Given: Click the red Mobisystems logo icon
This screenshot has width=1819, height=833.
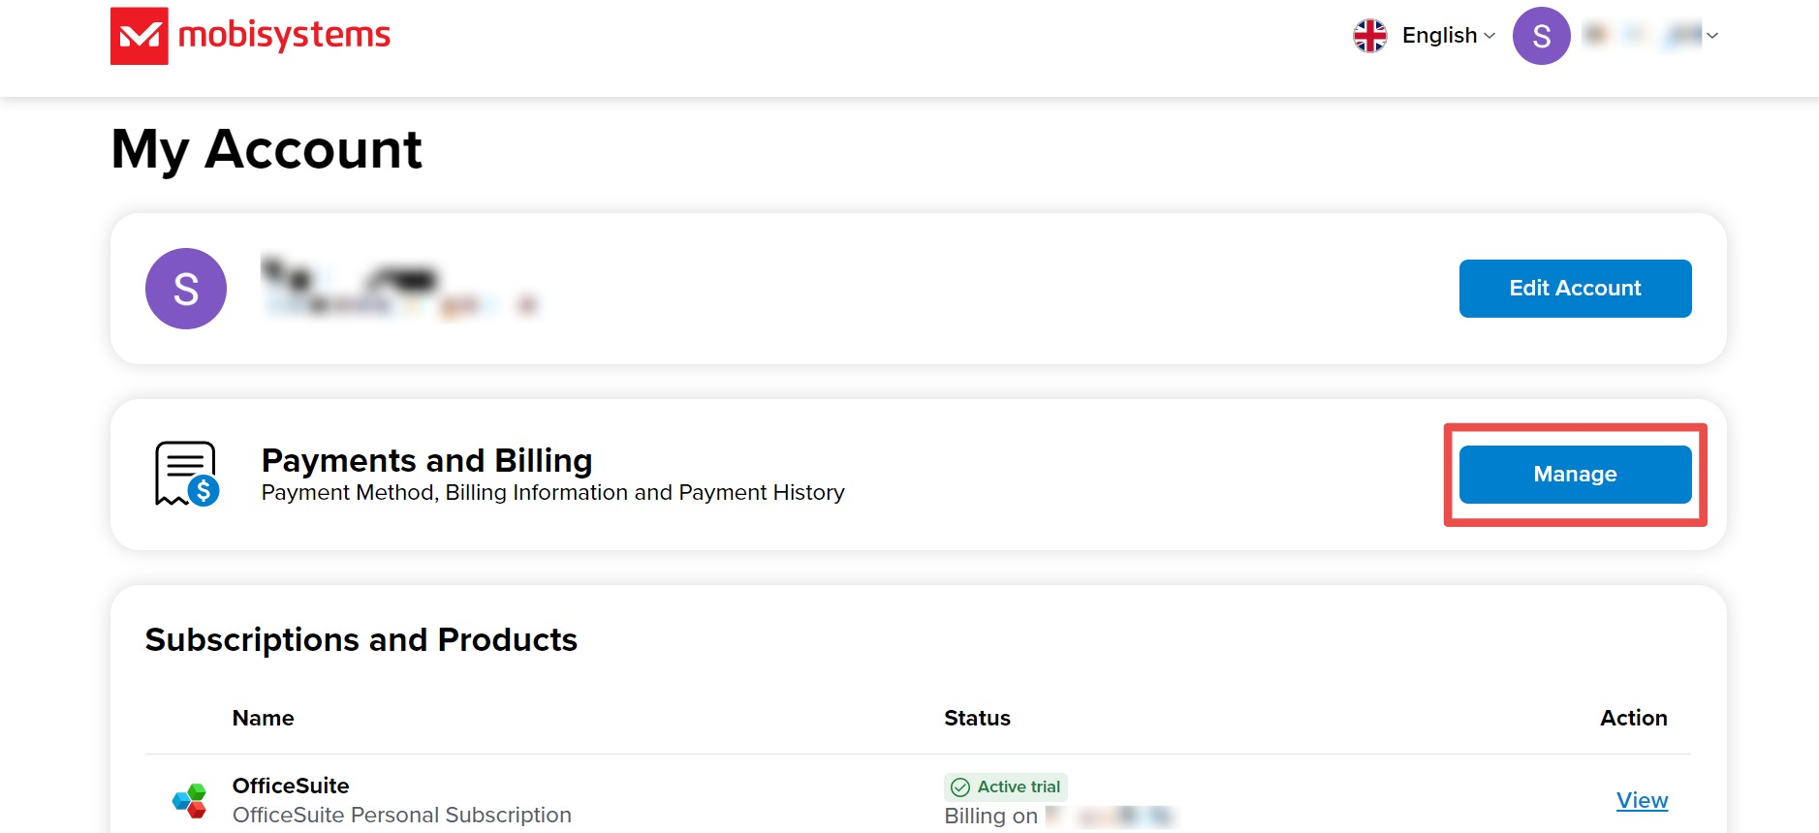Looking at the screenshot, I should pos(140,36).
